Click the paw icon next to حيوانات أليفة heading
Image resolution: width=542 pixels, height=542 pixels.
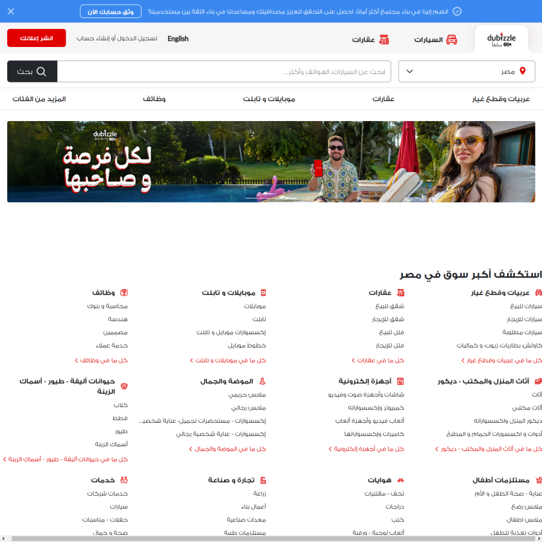click(x=124, y=386)
